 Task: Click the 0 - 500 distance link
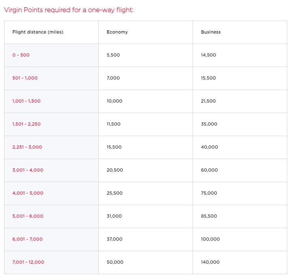click(21, 55)
